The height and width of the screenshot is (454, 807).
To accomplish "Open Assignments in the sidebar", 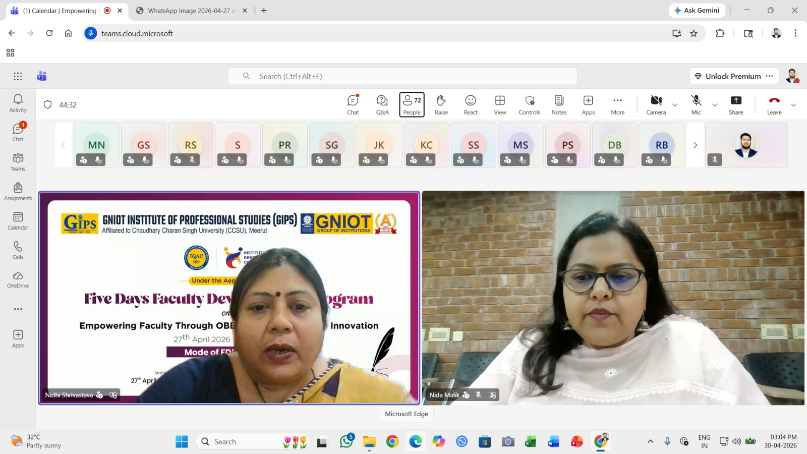I will [x=18, y=191].
